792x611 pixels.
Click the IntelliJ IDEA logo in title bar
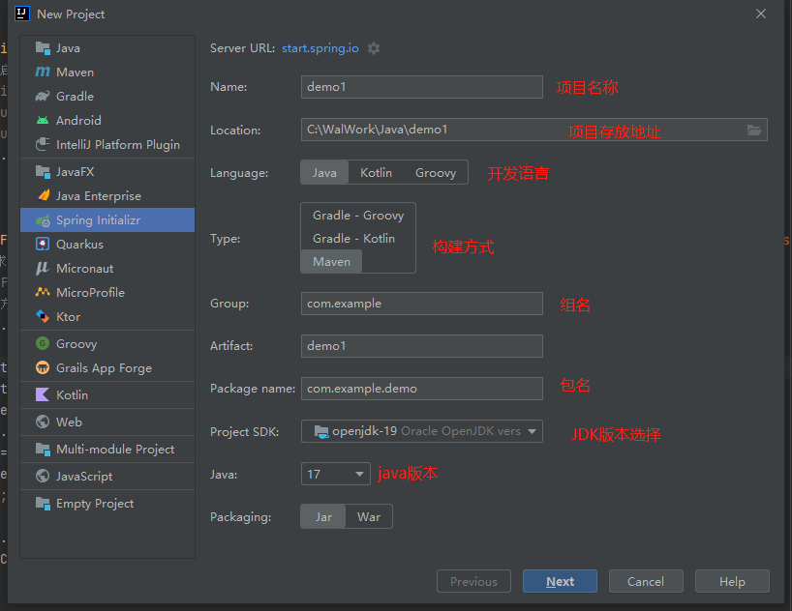coord(22,14)
